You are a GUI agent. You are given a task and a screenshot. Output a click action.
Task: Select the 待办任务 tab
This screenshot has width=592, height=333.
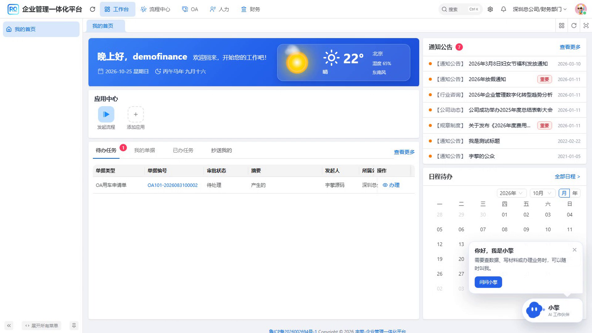106,150
